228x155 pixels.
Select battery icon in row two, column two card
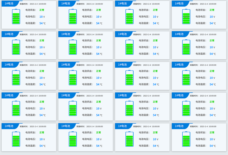pyautogui.click(x=73, y=47)
